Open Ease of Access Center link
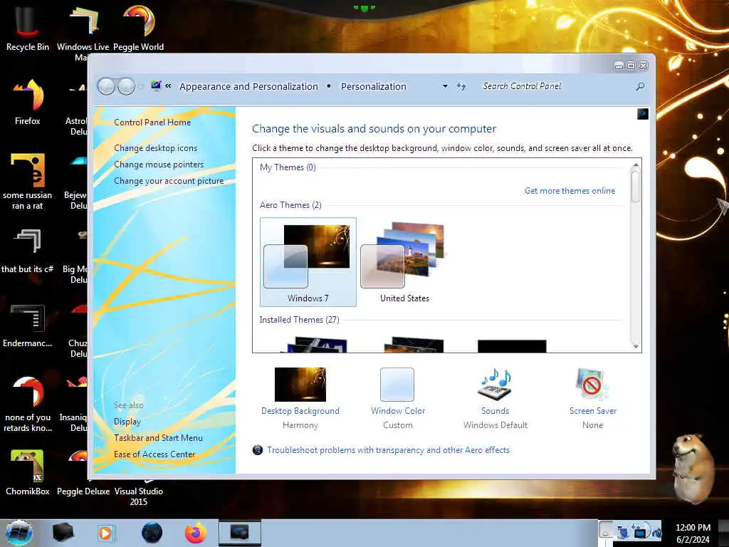729x547 pixels. pyautogui.click(x=154, y=454)
